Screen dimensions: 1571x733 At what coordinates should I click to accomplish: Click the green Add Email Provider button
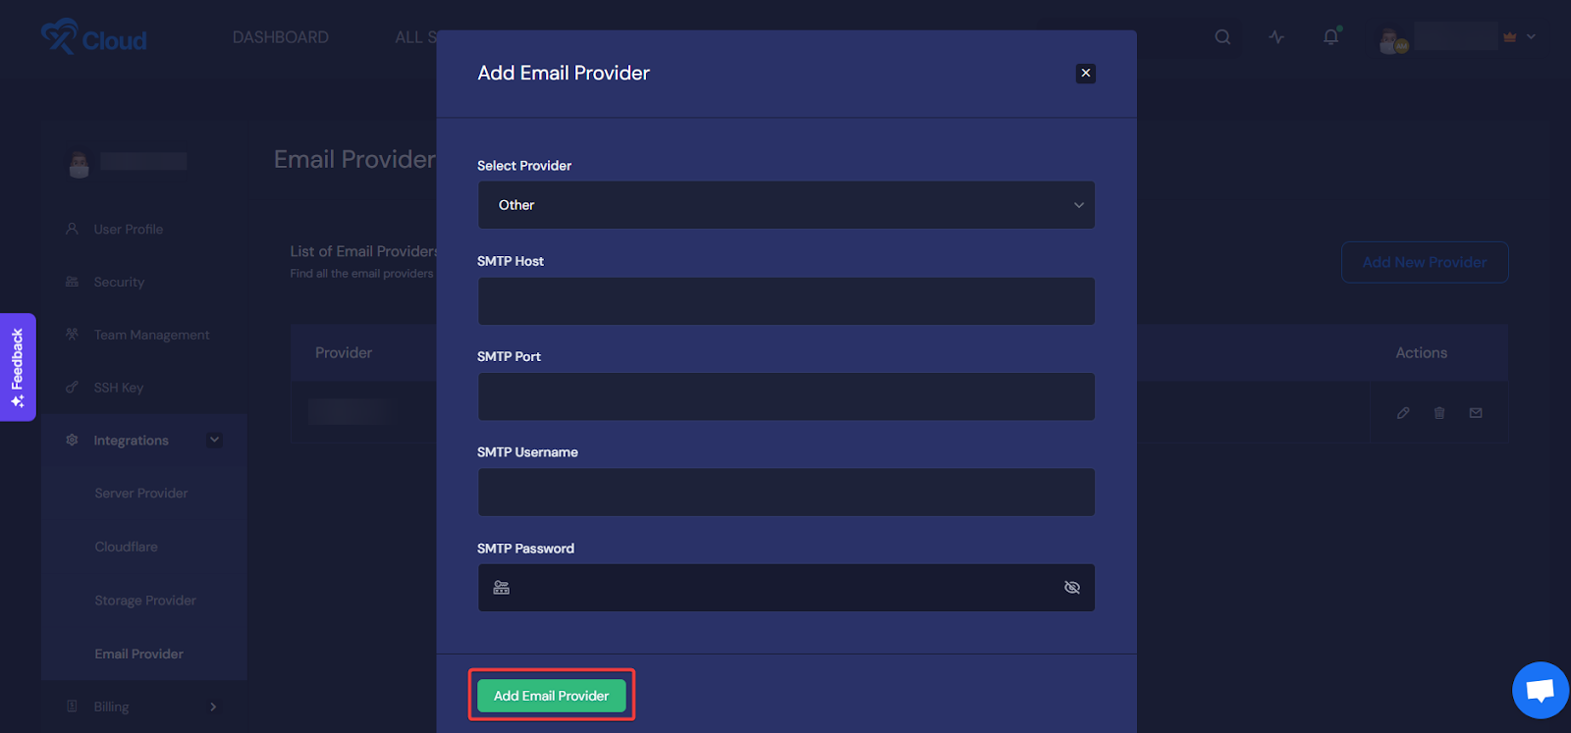[551, 696]
